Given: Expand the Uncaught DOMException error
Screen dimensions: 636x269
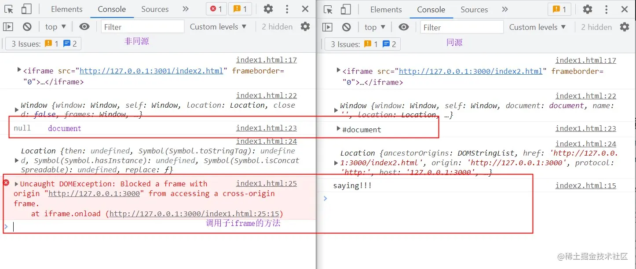Looking at the screenshot, I should [x=17, y=184].
